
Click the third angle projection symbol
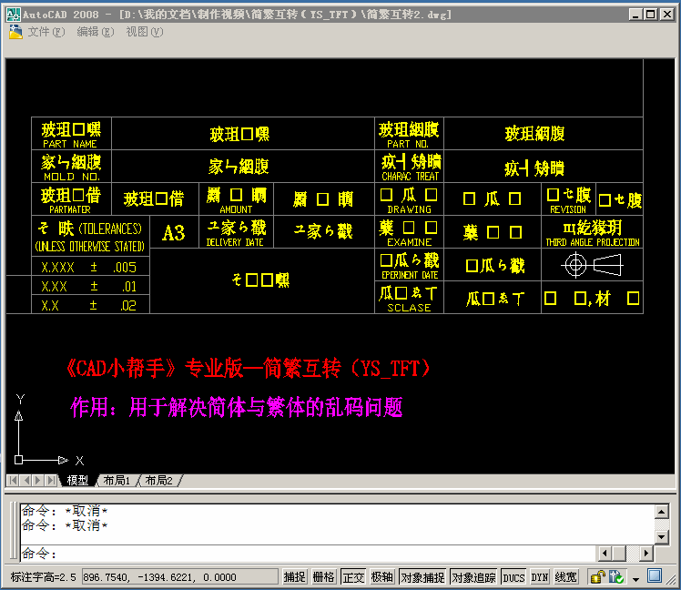pos(593,265)
